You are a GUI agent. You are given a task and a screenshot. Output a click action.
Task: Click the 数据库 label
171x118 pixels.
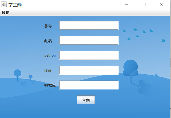[50, 85]
